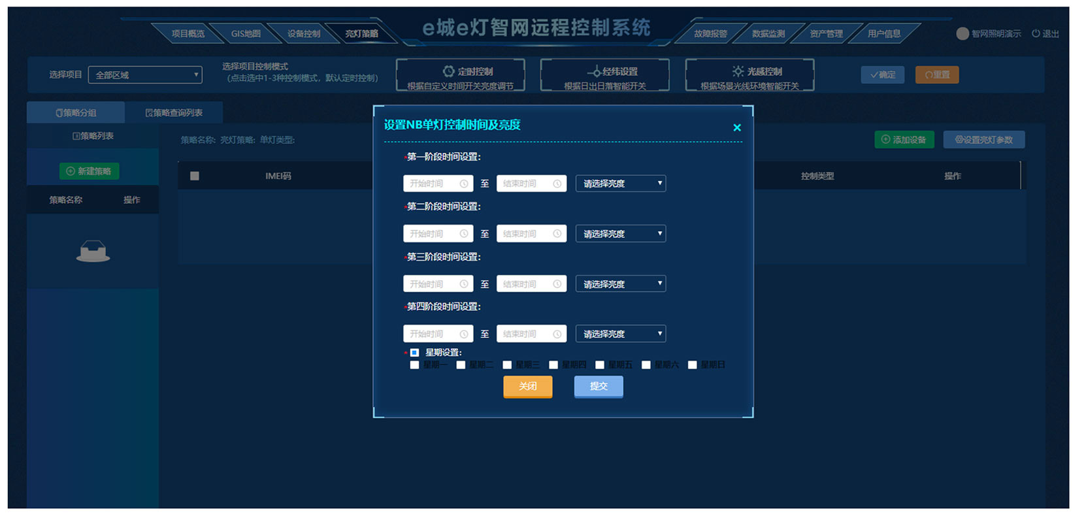Open the second stage brightness dropdown
Image resolution: width=1086 pixels, height=520 pixels.
pos(621,234)
